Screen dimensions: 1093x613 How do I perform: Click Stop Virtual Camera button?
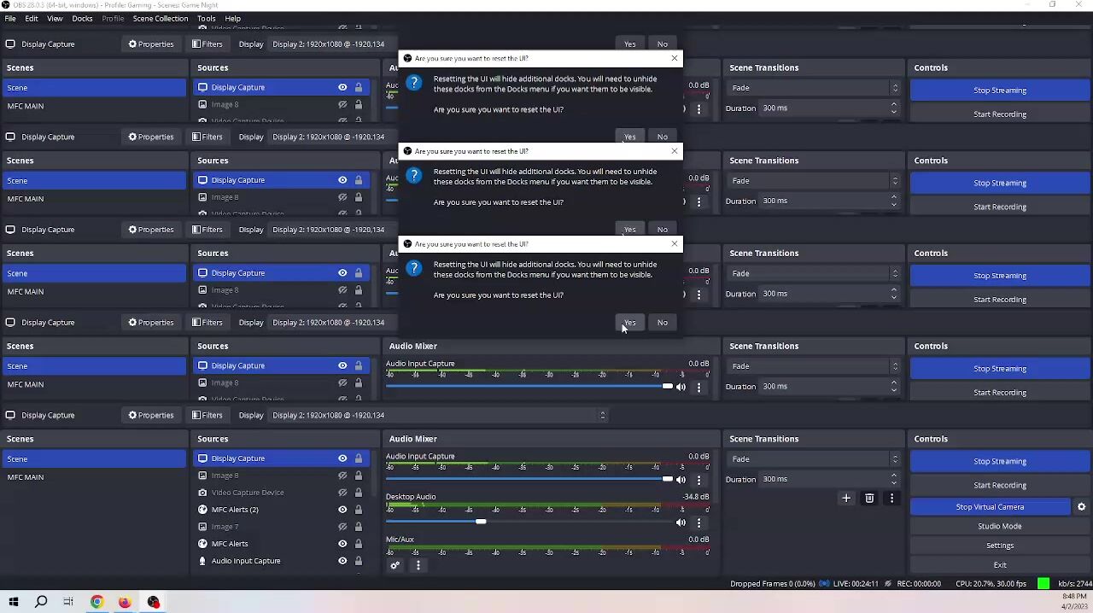989,507
